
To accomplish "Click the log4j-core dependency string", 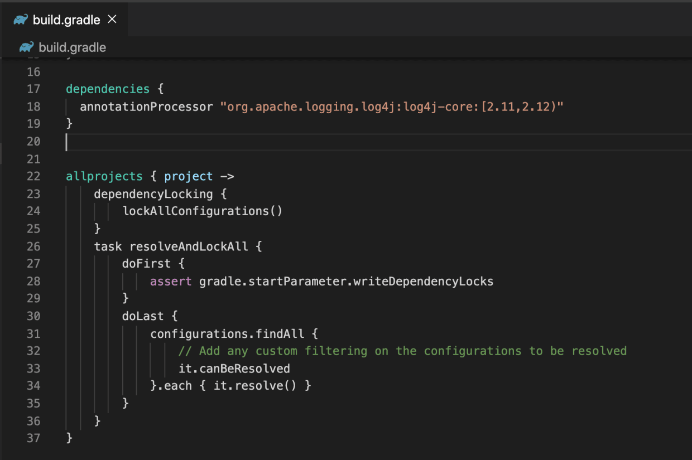I will [x=392, y=106].
